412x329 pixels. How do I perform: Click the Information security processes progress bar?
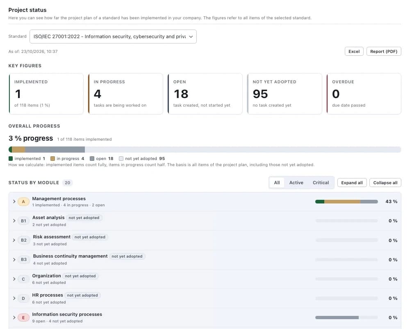[346, 318]
